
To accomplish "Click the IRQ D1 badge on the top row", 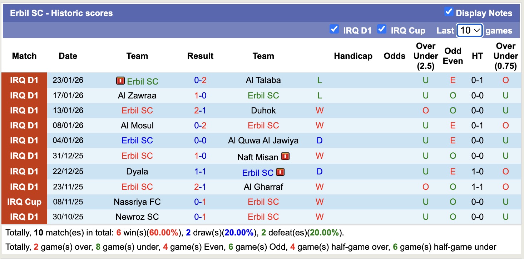I will 24,80.
